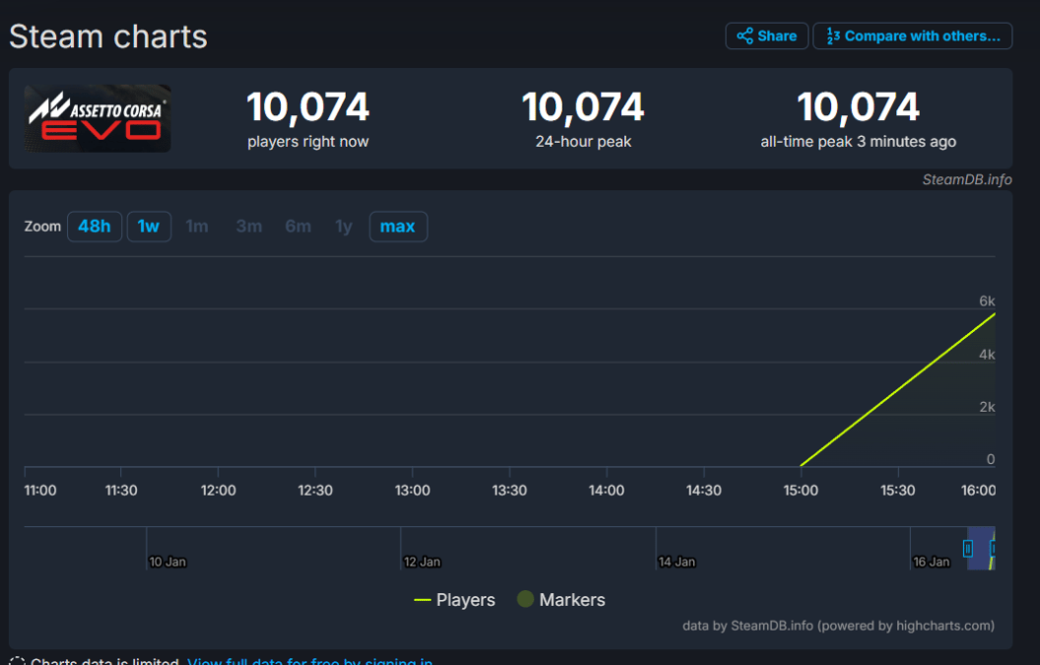
Task: Click the 15:00 axis label
Action: [x=800, y=490]
